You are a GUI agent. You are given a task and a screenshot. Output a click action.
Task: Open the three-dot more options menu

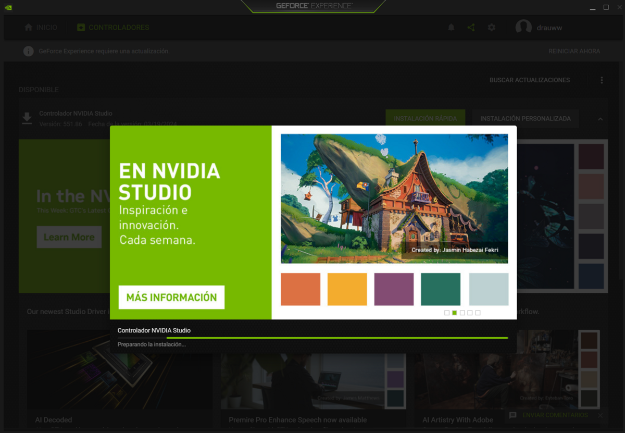602,80
